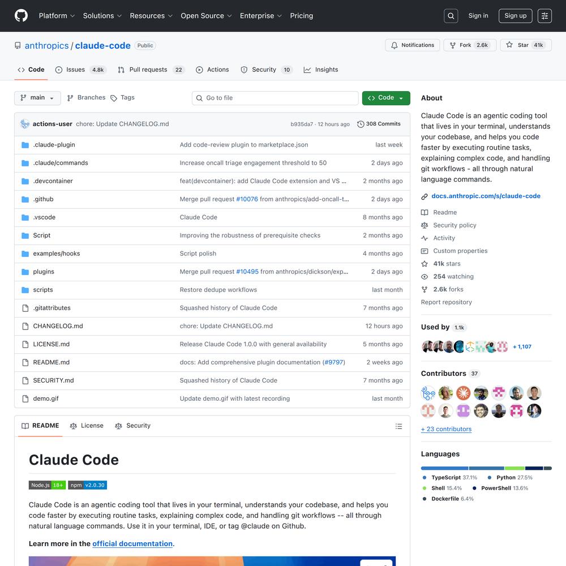Expand the Platform menu
This screenshot has height=566, width=566.
click(57, 16)
